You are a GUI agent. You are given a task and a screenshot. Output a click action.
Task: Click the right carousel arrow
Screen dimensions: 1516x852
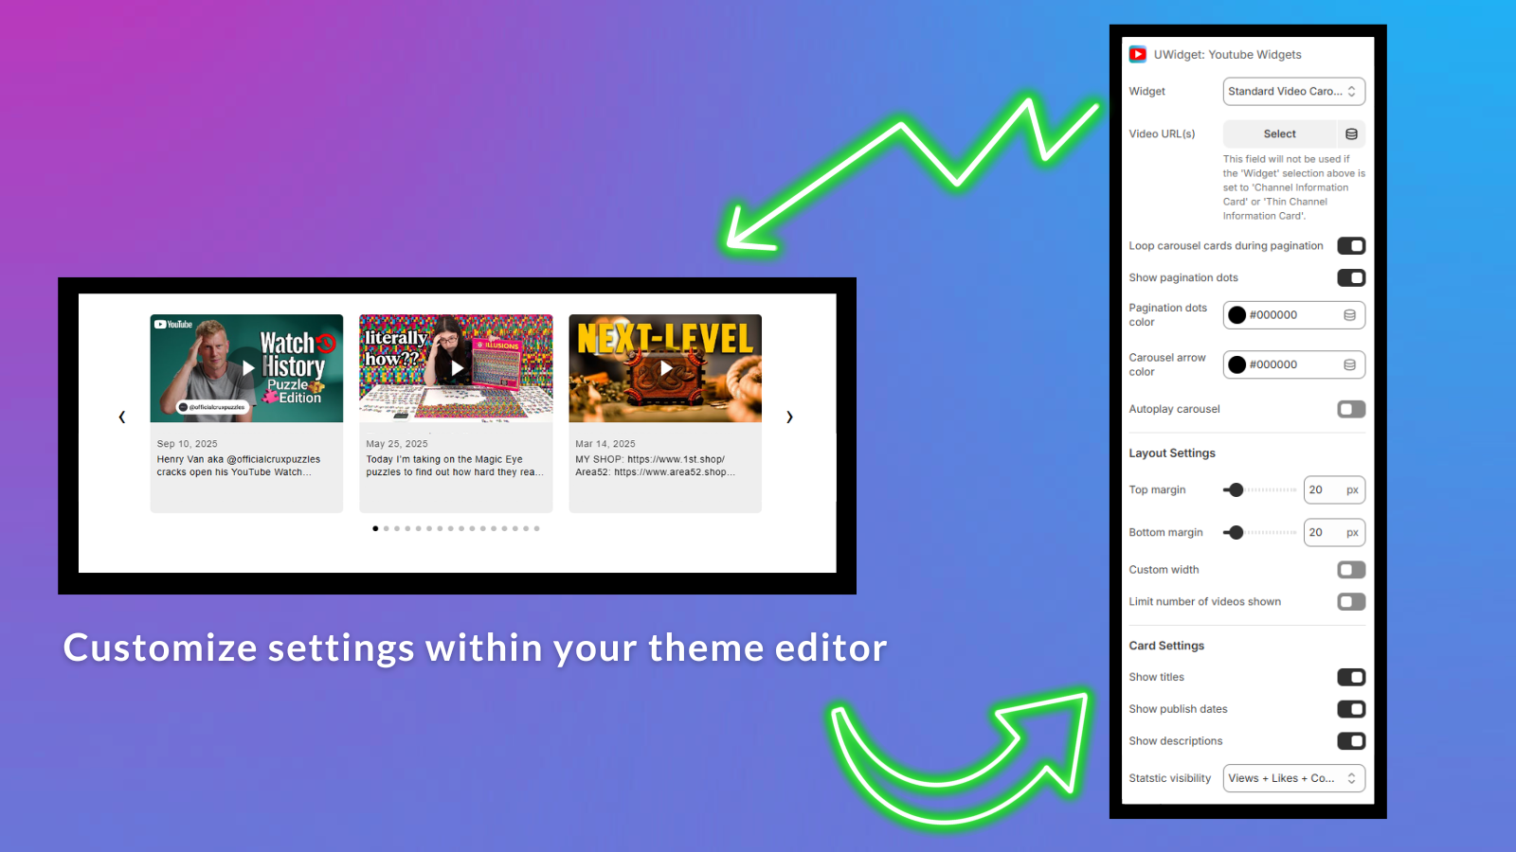pyautogui.click(x=789, y=417)
